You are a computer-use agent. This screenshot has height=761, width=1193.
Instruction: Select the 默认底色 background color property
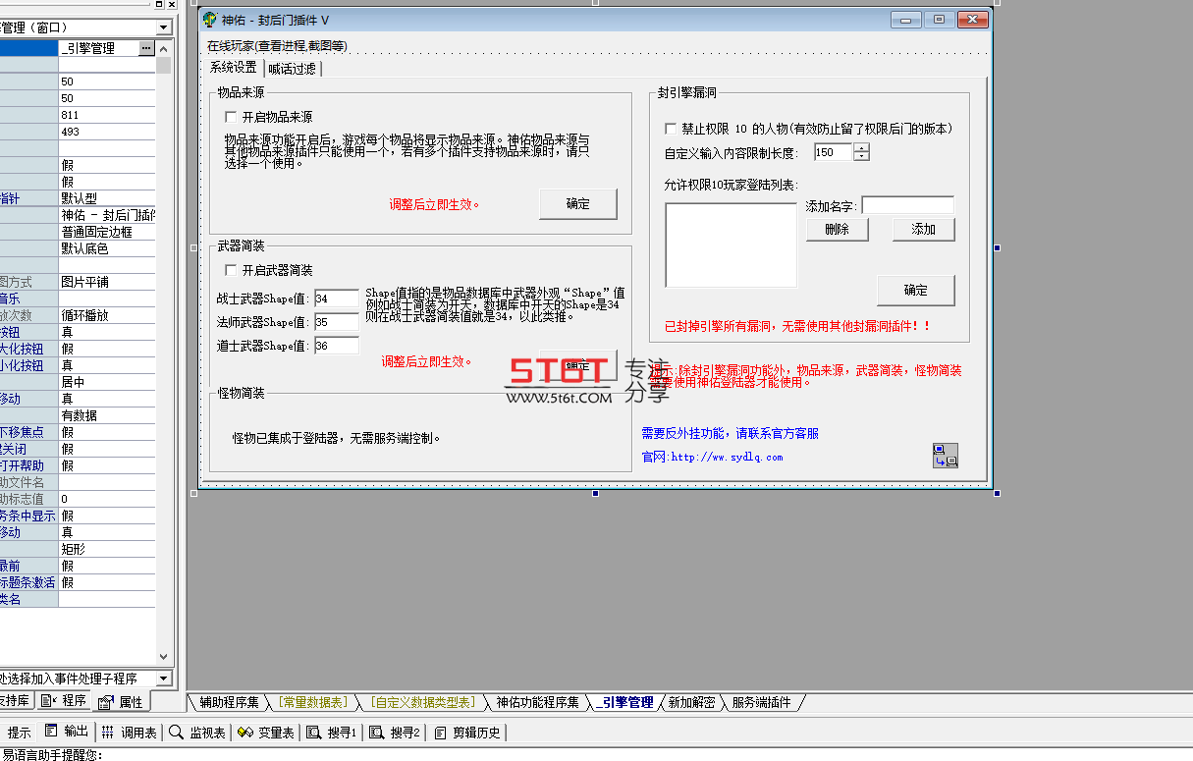pos(107,248)
